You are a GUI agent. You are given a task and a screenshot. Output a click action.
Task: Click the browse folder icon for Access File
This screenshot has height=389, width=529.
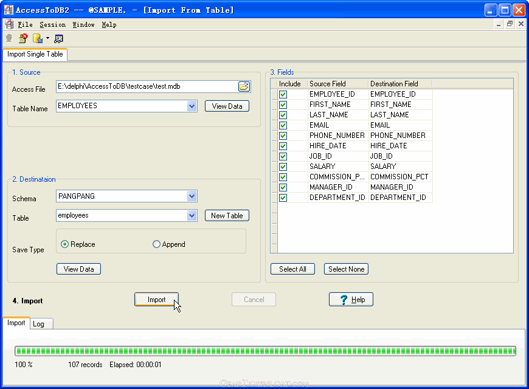coord(244,87)
